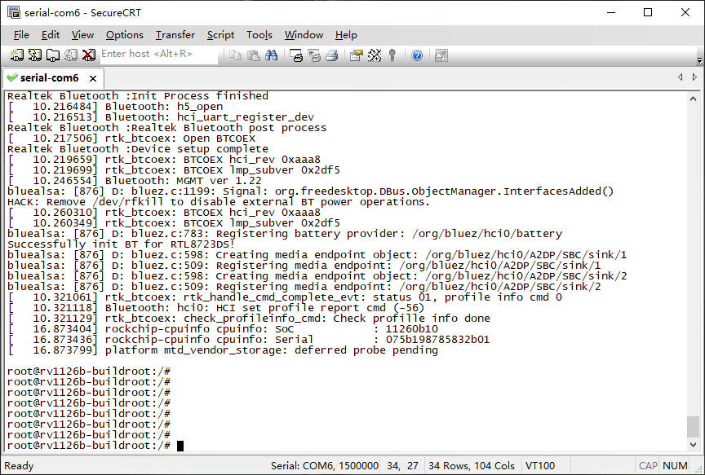The height and width of the screenshot is (475, 705).
Task: Minimize the SecureCRT window
Action: pyautogui.click(x=611, y=12)
